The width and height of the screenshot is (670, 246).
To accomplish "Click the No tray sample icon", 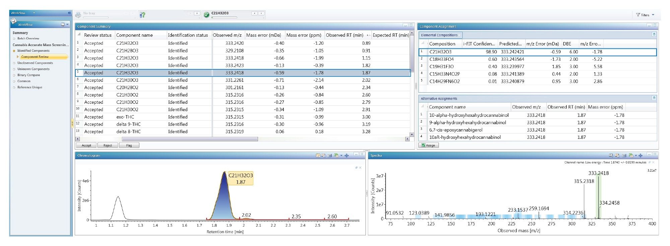I will [x=78, y=15].
